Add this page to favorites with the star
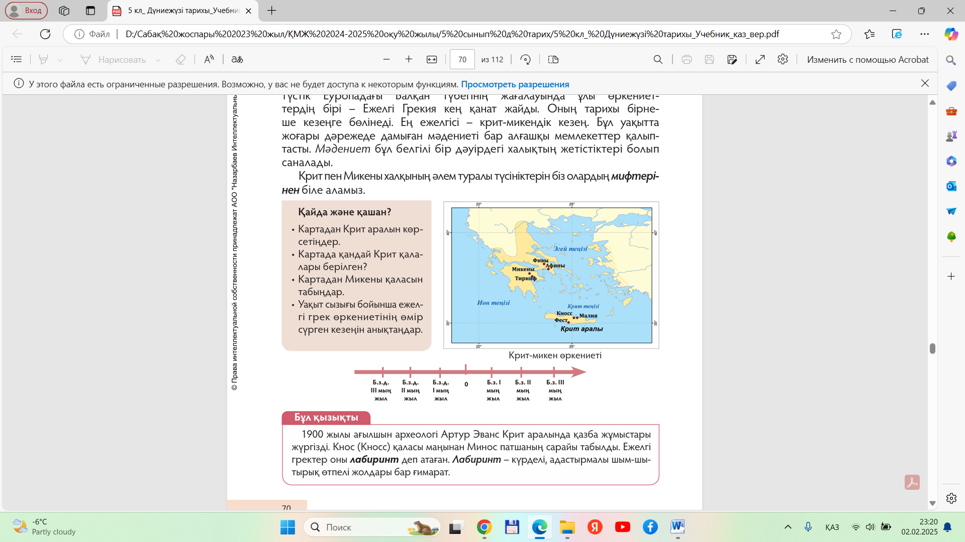The width and height of the screenshot is (965, 542). click(x=836, y=34)
